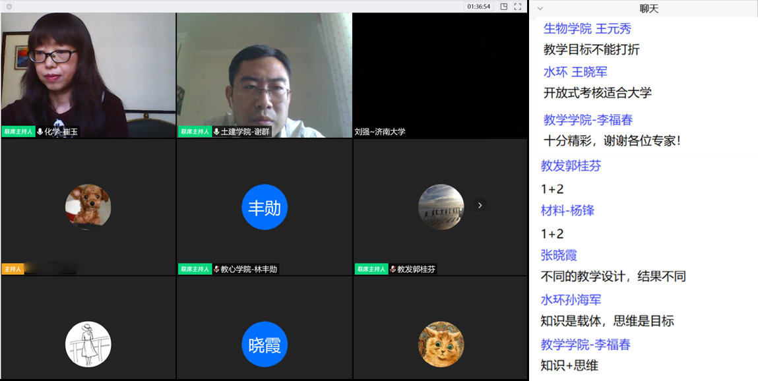Click sender name 材料-杨锋 in chat
This screenshot has height=381, width=758.
tap(567, 210)
